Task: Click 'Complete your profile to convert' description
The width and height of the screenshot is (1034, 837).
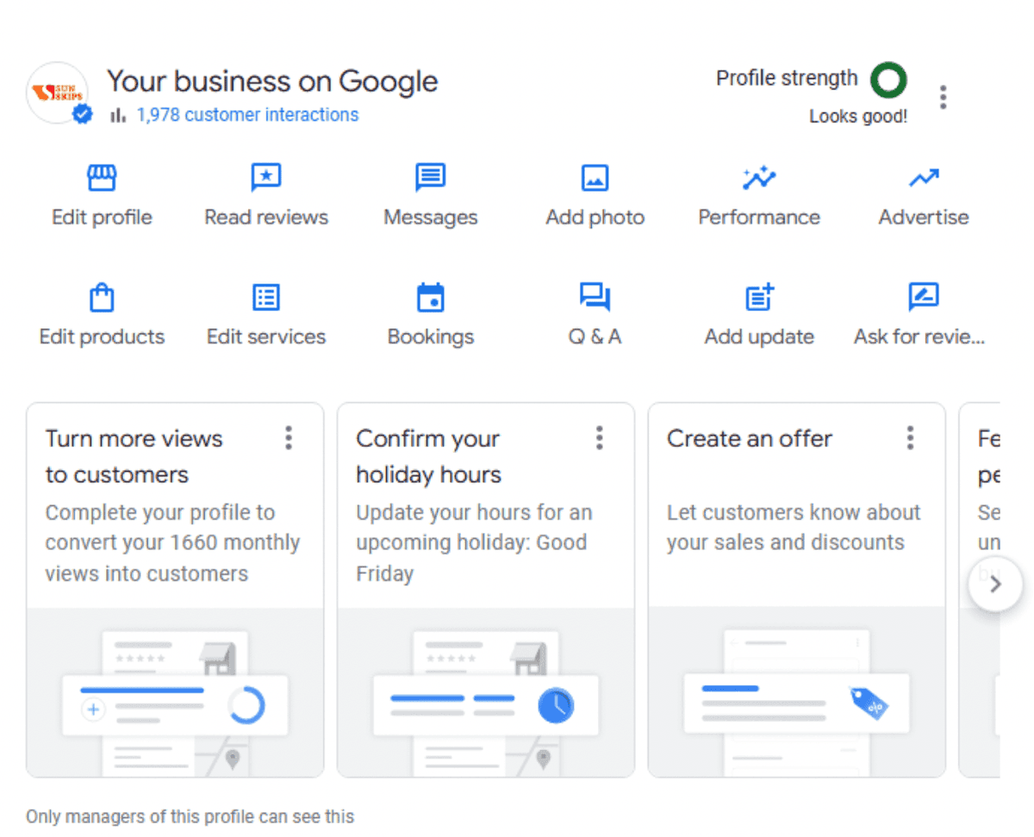Action: tap(172, 542)
